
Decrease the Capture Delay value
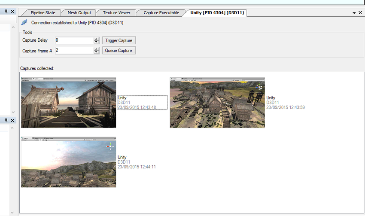(96, 42)
